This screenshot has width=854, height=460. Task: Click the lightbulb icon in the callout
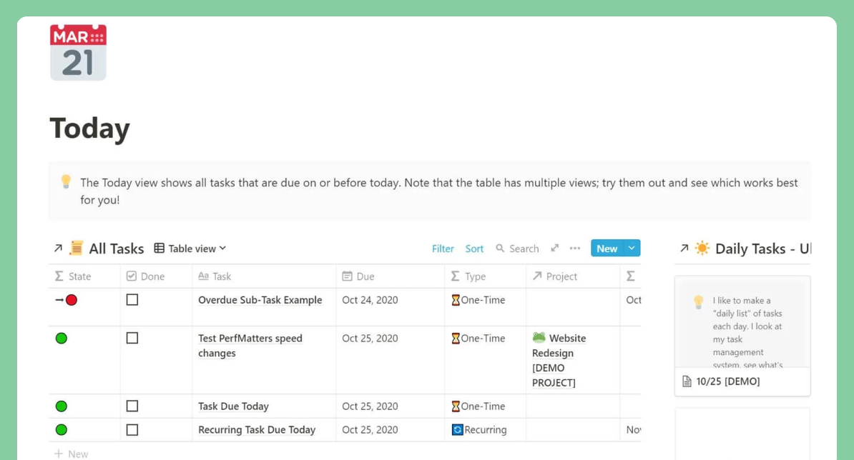(66, 181)
